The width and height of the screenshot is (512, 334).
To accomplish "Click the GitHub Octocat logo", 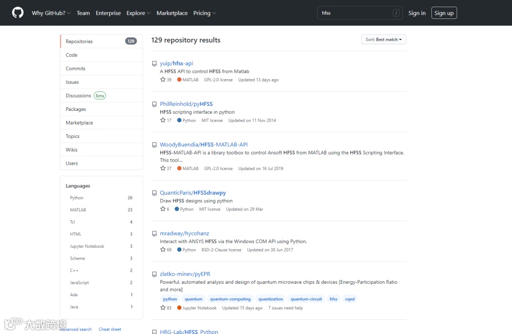I will [x=18, y=13].
